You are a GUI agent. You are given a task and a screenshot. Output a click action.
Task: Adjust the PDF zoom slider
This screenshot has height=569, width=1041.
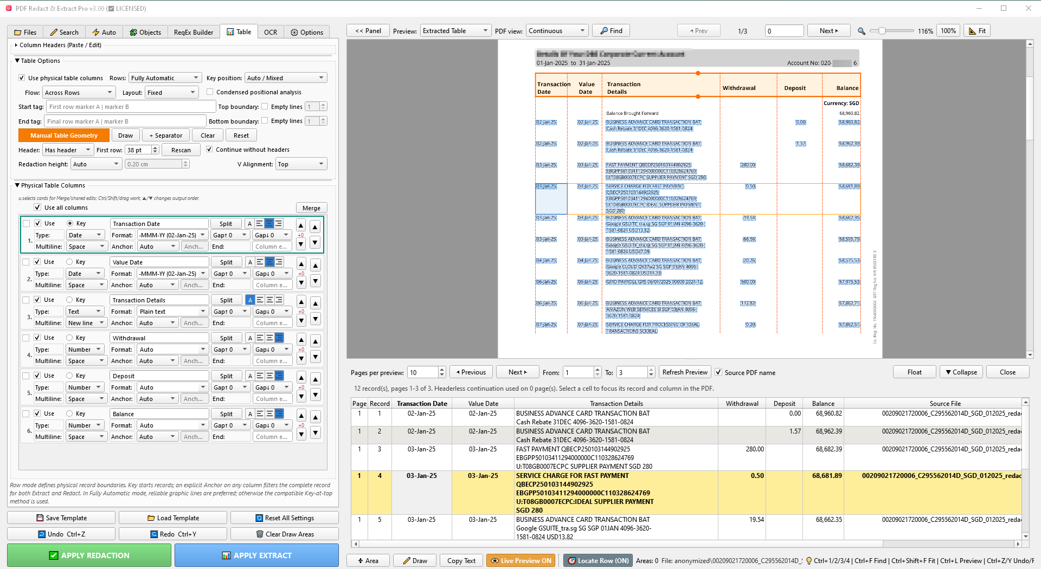click(882, 31)
